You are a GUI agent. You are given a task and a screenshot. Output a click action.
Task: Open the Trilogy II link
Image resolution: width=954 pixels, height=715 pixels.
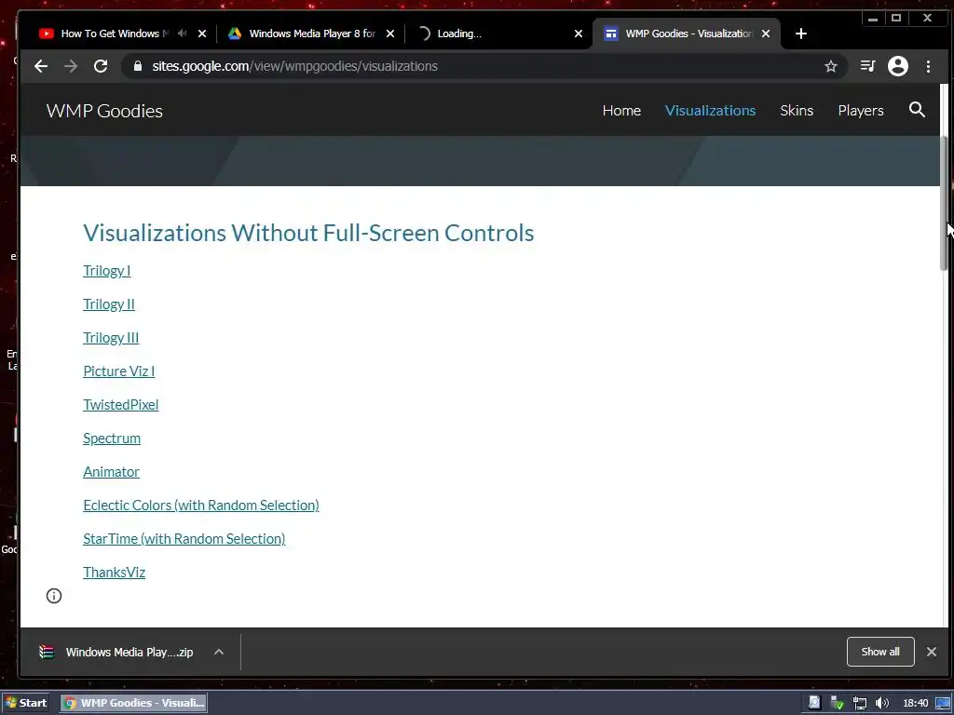pos(109,304)
